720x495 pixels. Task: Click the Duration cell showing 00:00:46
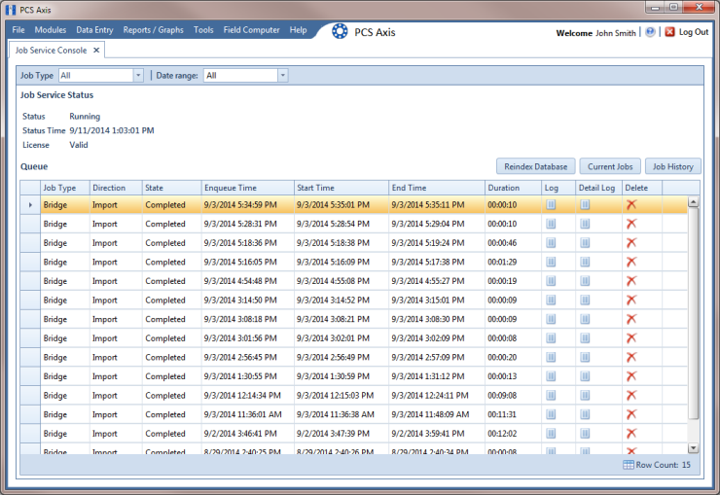(x=513, y=243)
